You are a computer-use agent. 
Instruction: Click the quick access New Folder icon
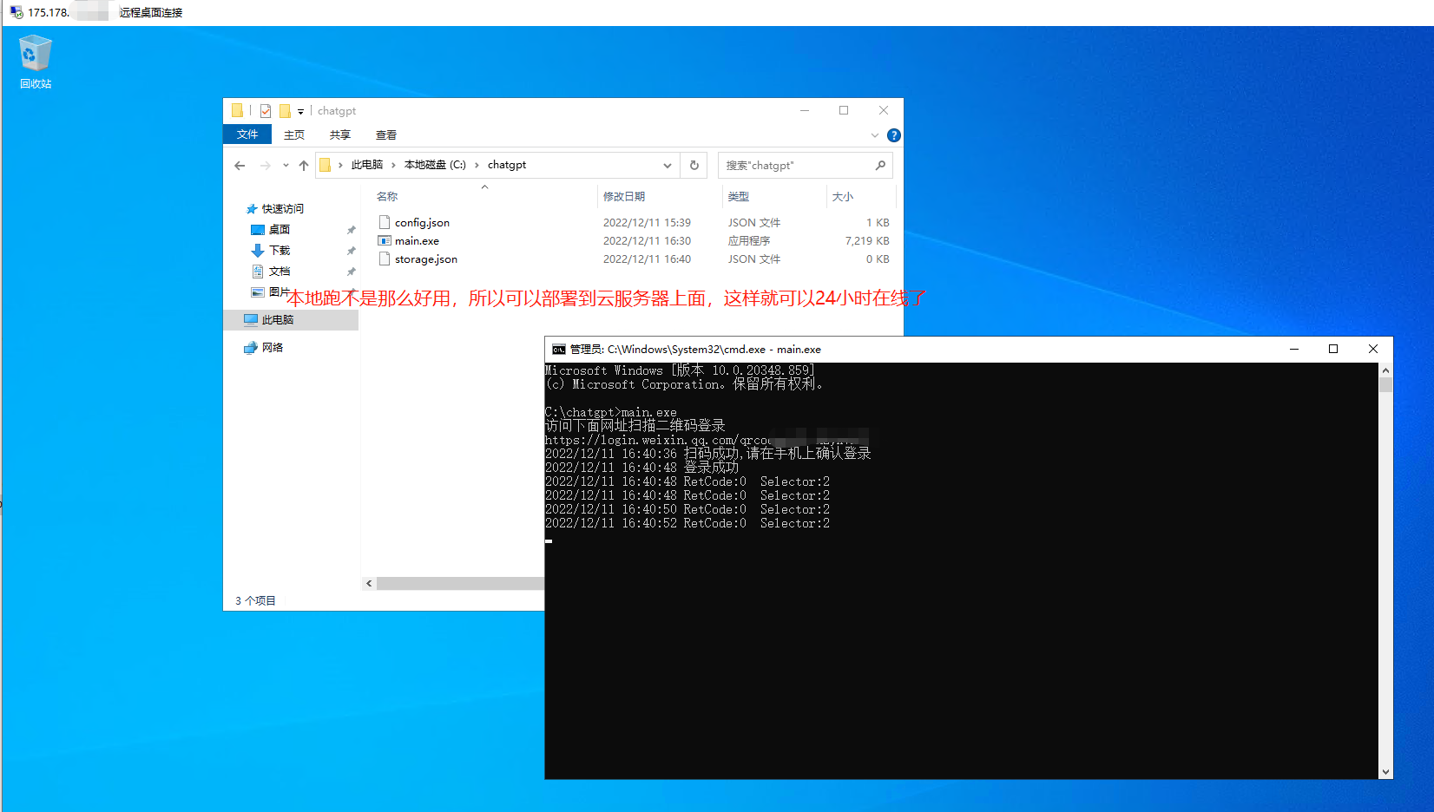285,111
